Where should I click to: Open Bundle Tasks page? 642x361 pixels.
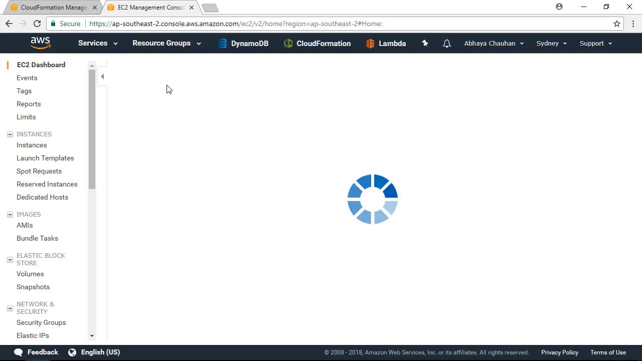click(38, 238)
